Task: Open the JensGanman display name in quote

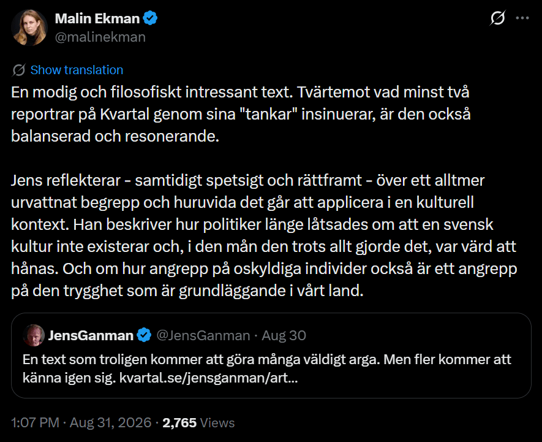Action: pos(91,335)
